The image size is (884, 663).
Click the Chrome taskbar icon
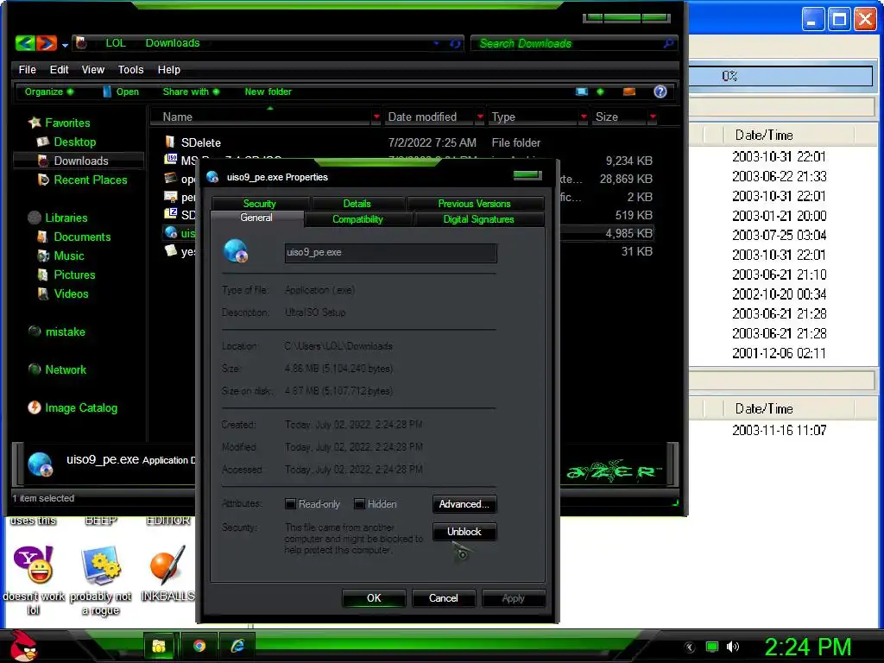coord(199,646)
